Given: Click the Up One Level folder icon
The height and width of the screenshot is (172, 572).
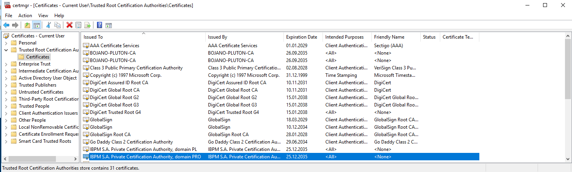Looking at the screenshot, I should [x=27, y=25].
